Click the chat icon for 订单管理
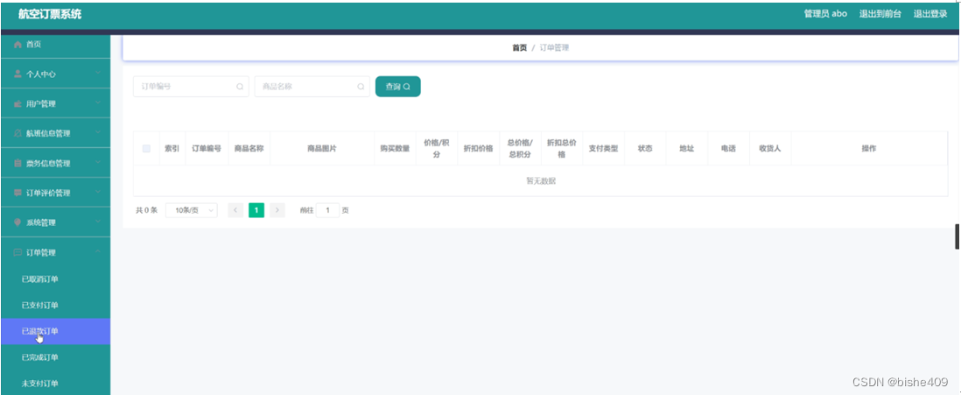 coord(18,253)
